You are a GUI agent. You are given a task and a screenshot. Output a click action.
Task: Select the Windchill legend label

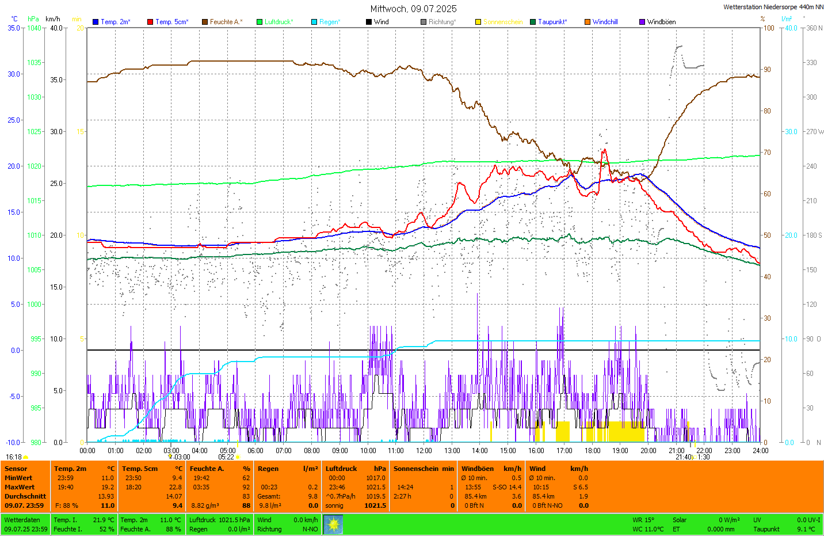[605, 22]
